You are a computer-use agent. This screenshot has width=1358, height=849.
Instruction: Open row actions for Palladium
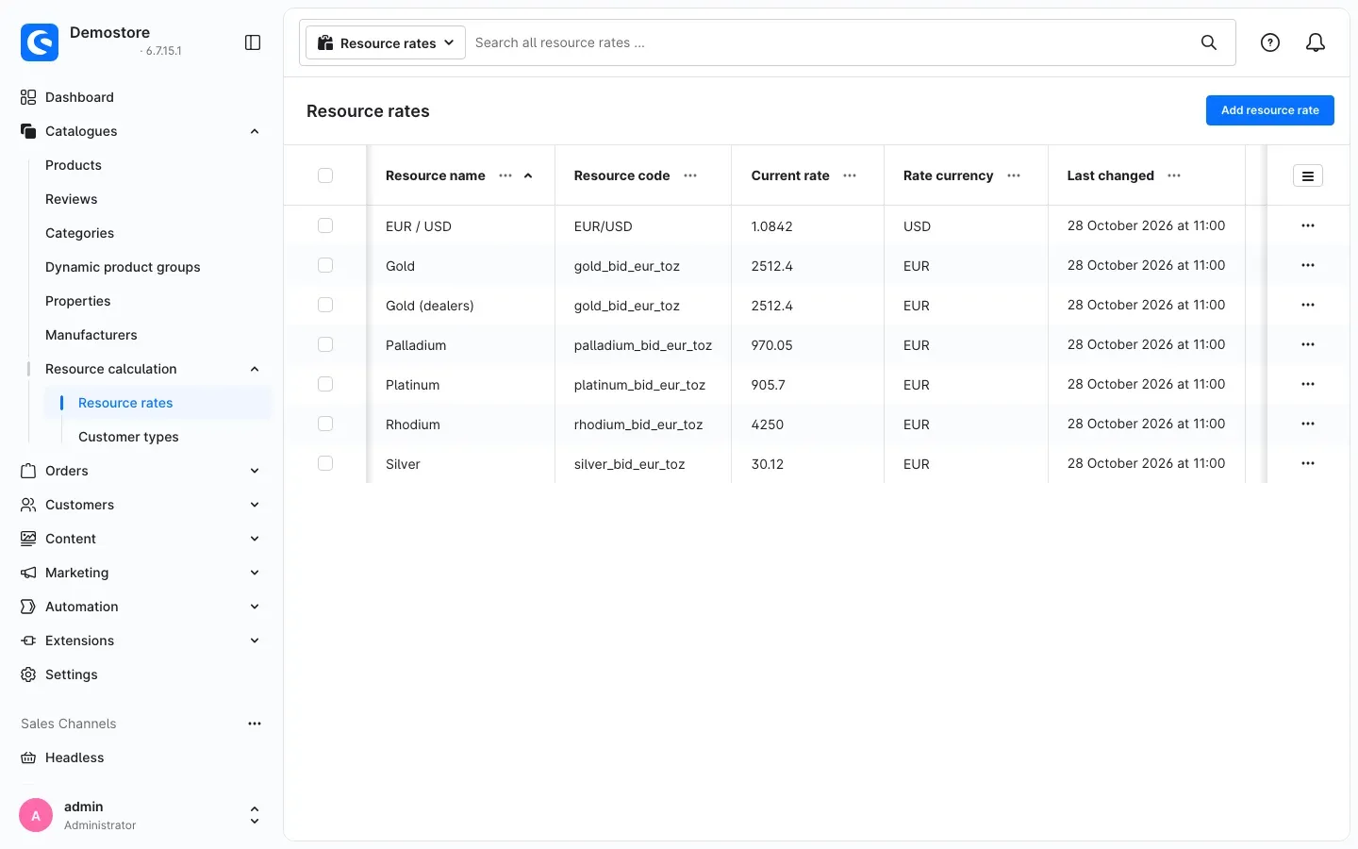click(x=1308, y=344)
